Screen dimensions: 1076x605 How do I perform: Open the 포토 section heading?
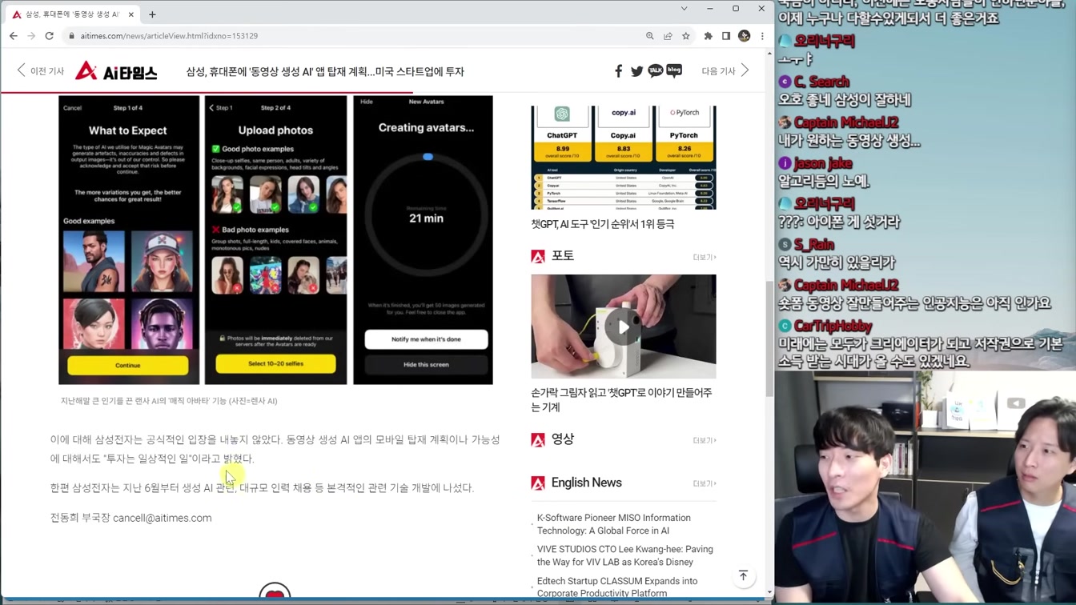point(563,256)
